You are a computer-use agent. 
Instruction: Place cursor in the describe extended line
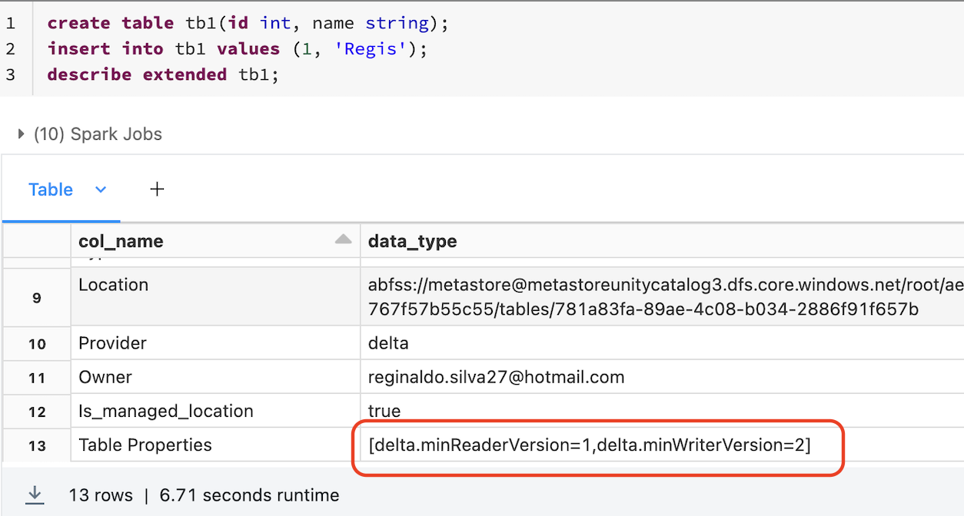(164, 74)
